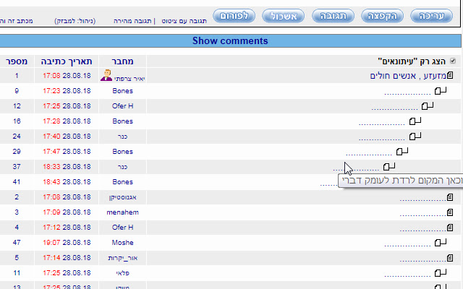The height and width of the screenshot is (289, 463).
Task: Click message icon in אגנוסטיקן's comment row
Action: tap(449, 197)
